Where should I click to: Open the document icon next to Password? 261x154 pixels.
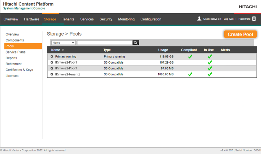pos(254,19)
